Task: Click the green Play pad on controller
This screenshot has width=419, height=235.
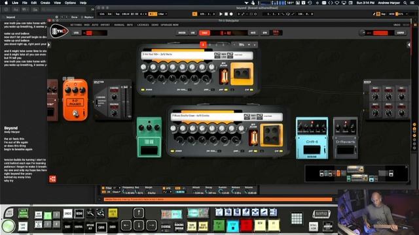Action: (x=219, y=225)
